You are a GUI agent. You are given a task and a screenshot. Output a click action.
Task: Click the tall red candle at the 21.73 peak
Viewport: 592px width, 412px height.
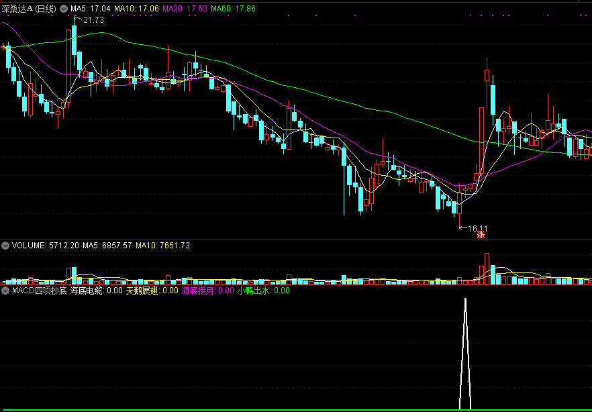[68, 66]
